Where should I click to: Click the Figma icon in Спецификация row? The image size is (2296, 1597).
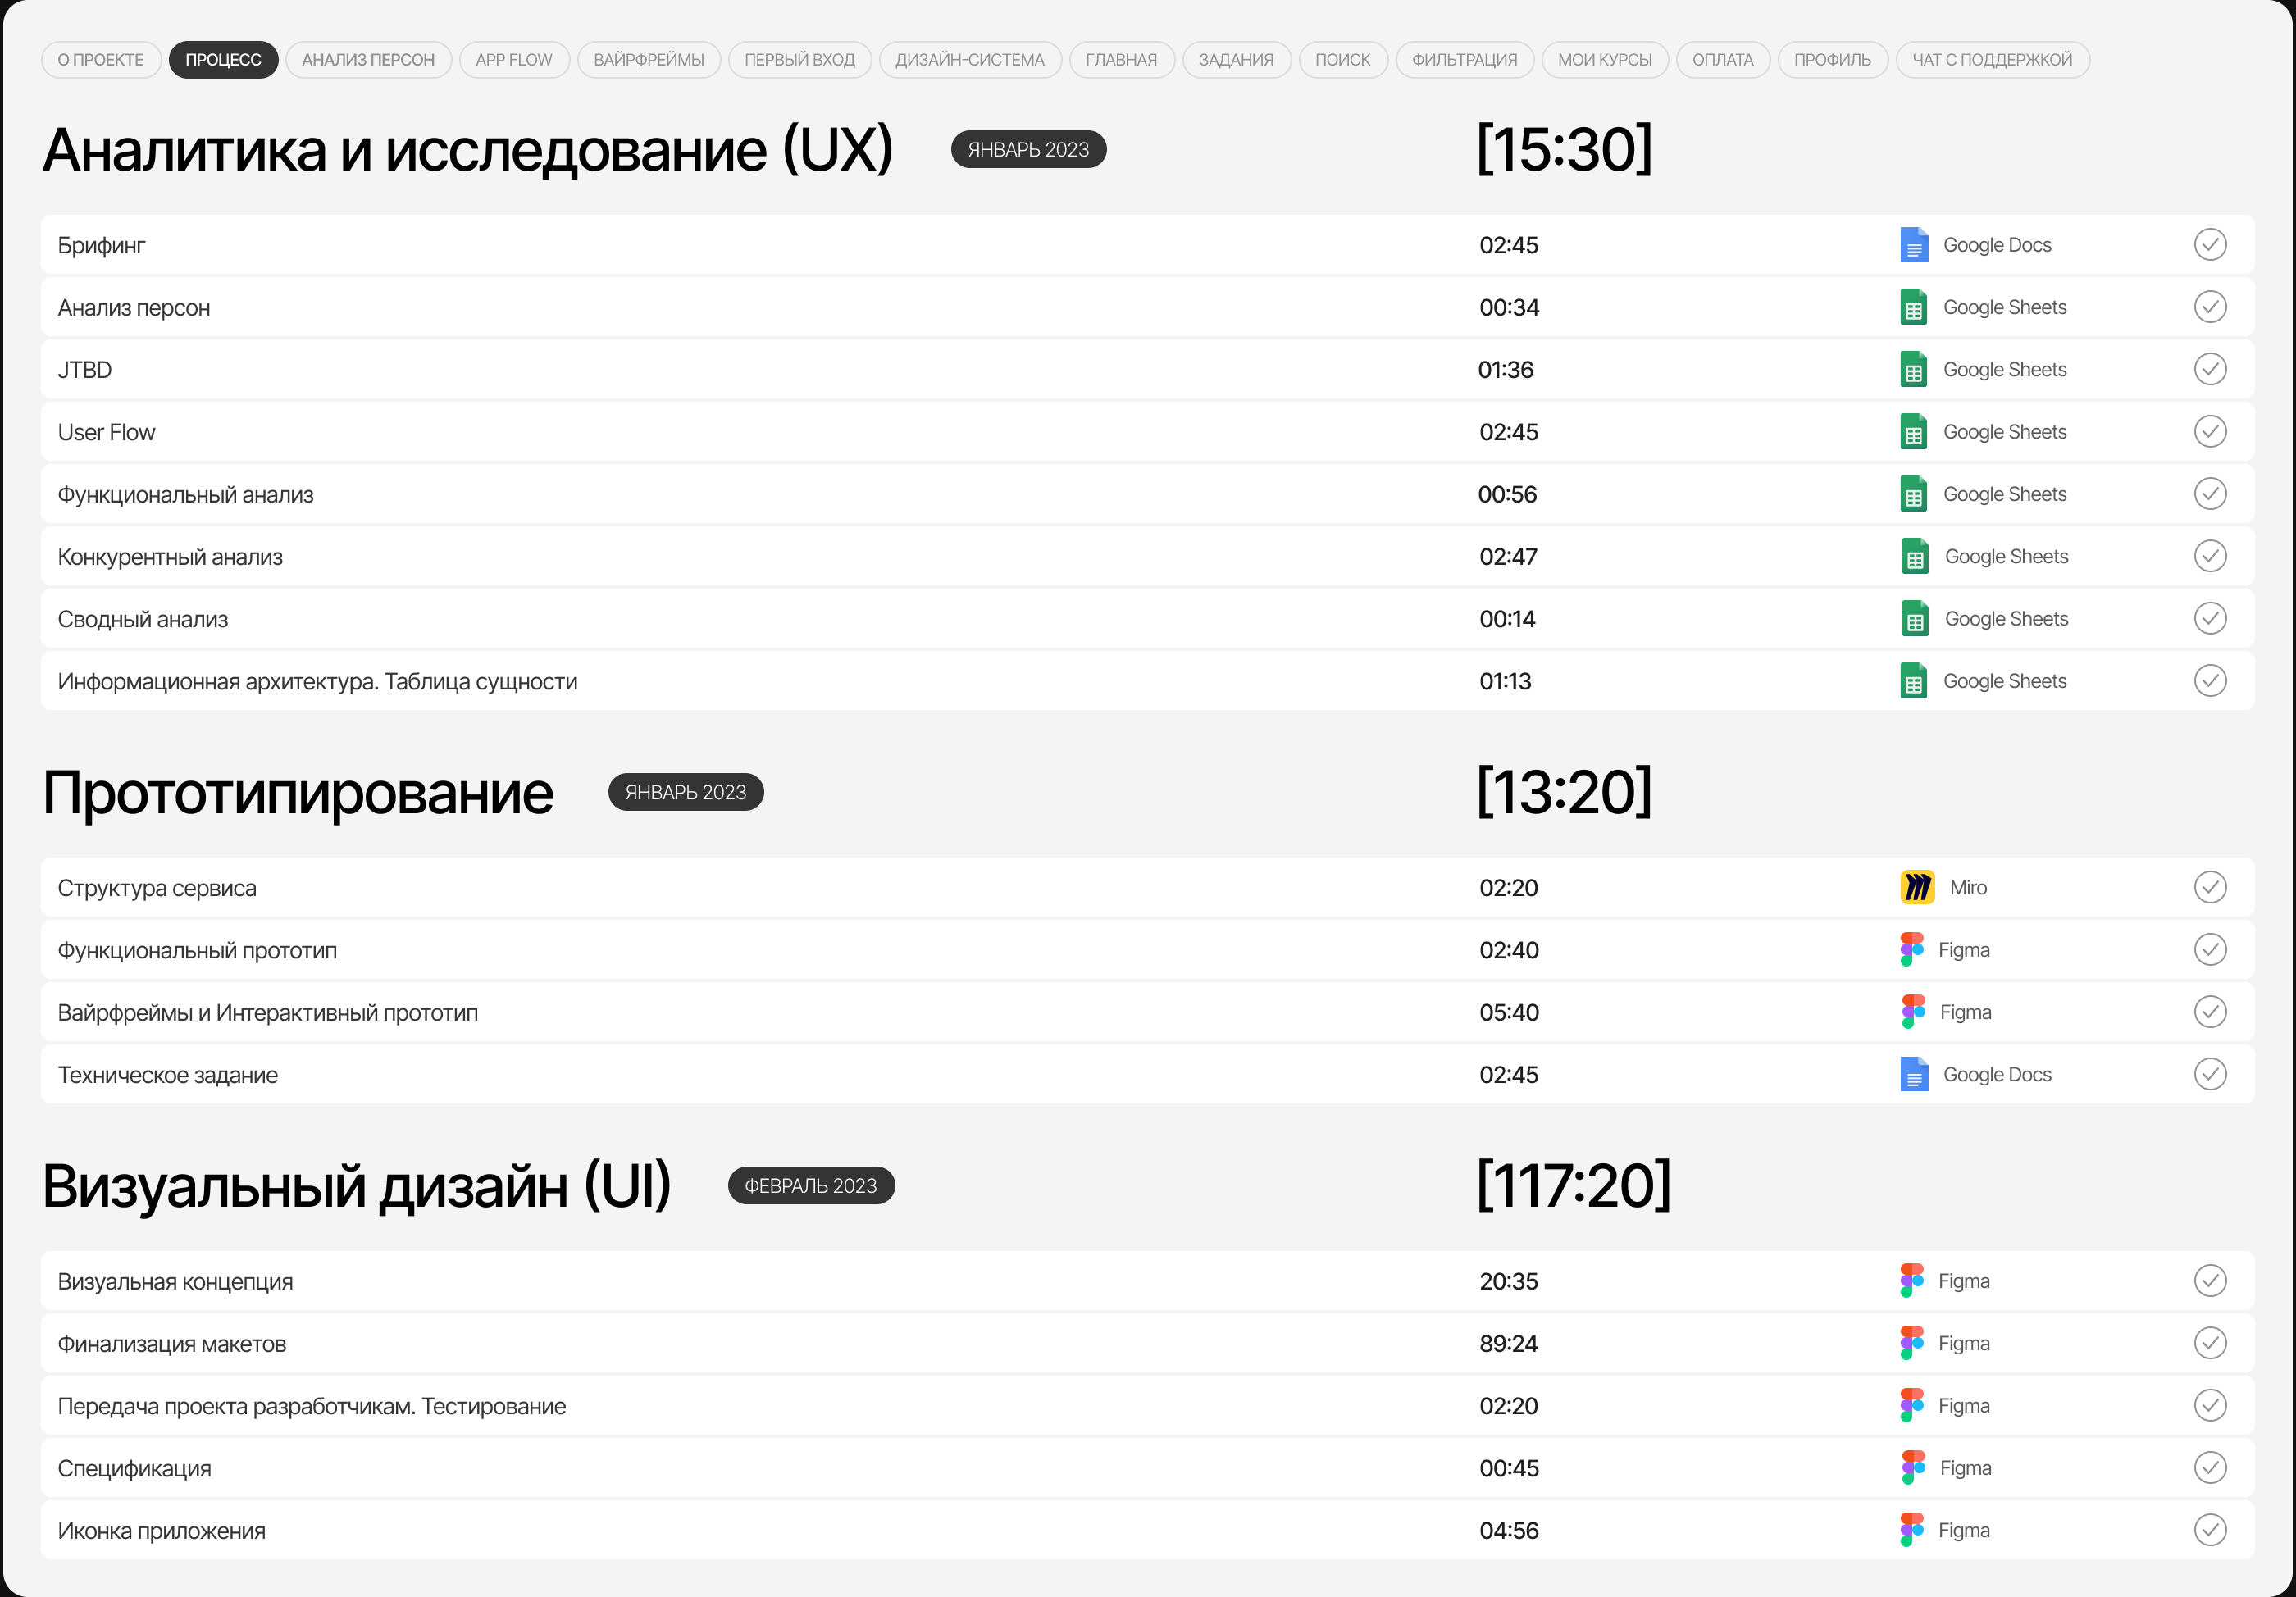(x=1912, y=1468)
